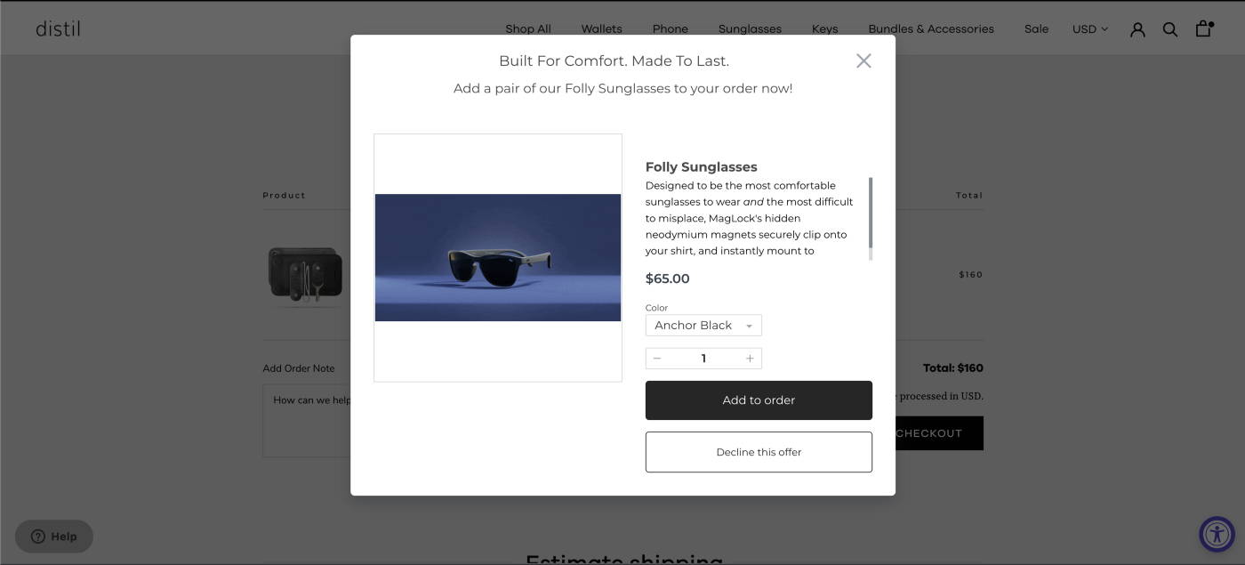Go to the distil logo home

(58, 28)
